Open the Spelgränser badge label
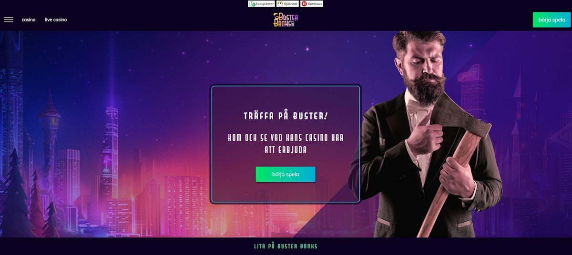This screenshot has width=572, height=255. [265, 4]
